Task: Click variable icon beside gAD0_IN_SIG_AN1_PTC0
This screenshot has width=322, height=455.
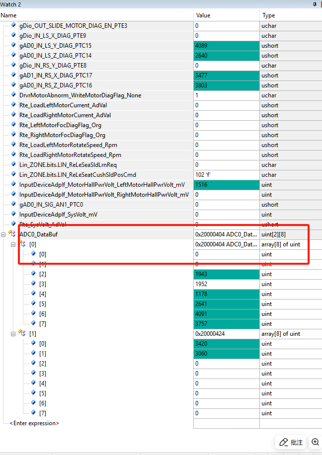Action: [x=13, y=204]
